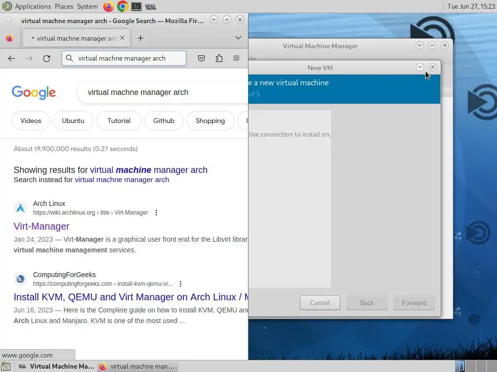Close the New VM dialog
This screenshot has height=372, width=497.
[432, 67]
